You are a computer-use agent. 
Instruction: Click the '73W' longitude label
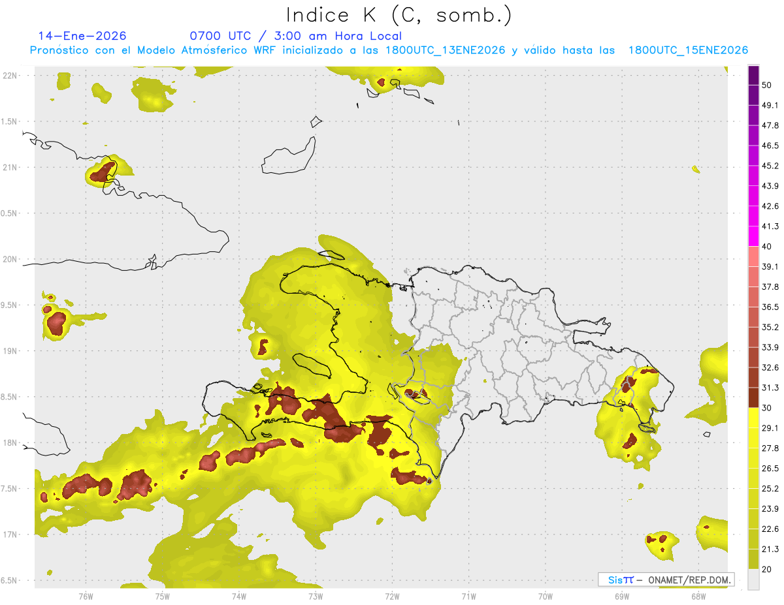coord(316,596)
